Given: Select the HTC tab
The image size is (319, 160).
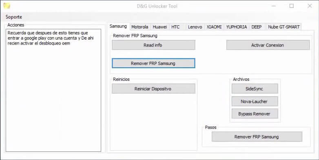Looking at the screenshot, I should (175, 27).
